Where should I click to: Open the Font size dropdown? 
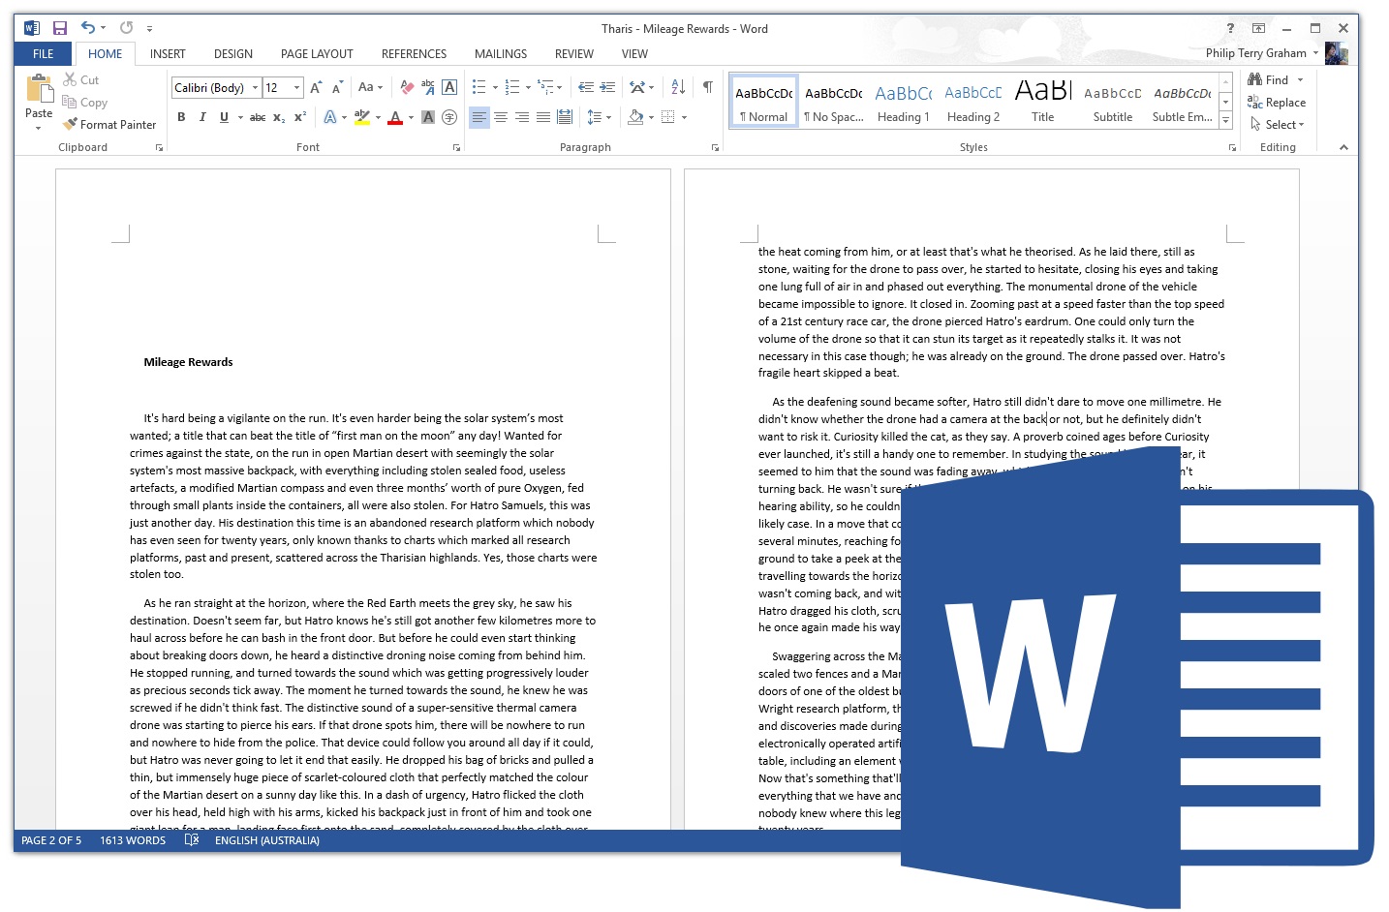click(x=296, y=87)
